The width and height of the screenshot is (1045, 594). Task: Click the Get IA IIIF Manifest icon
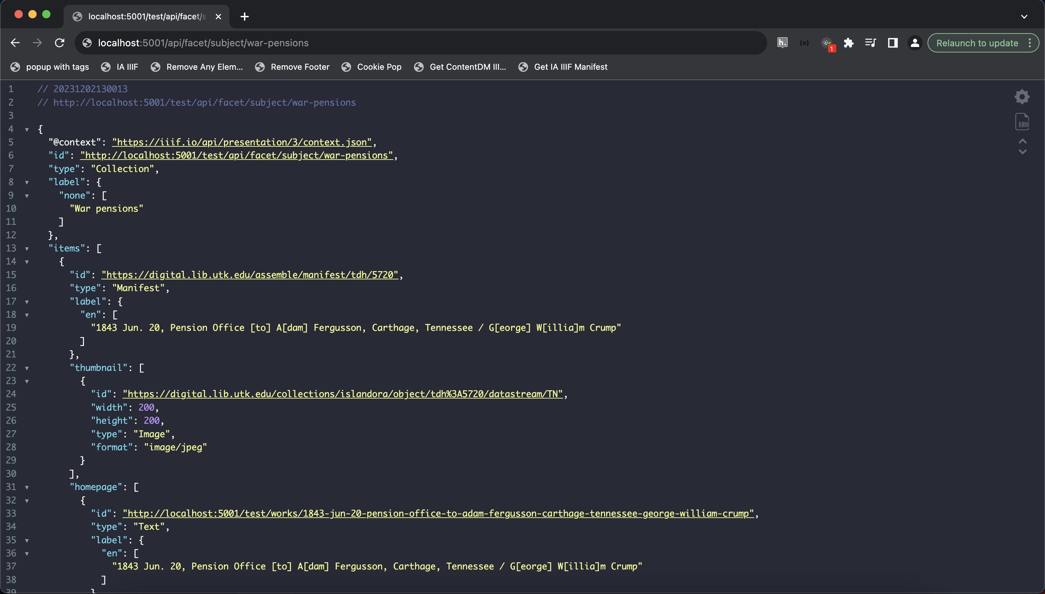523,66
